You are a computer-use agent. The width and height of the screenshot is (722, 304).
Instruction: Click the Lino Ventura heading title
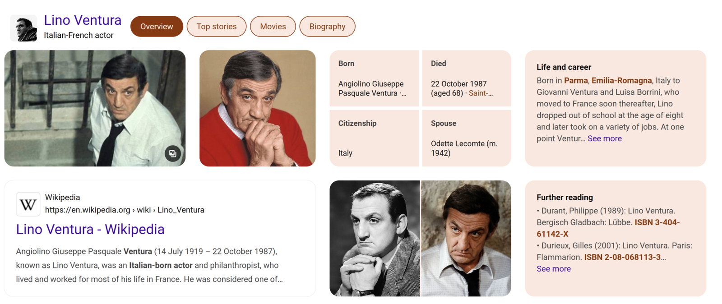[x=83, y=20]
